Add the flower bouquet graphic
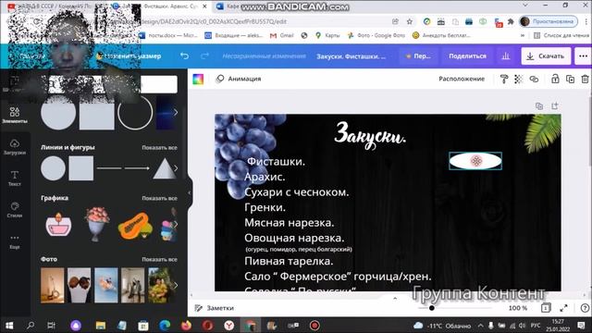Viewport: 592px width, 333px height. (x=97, y=224)
